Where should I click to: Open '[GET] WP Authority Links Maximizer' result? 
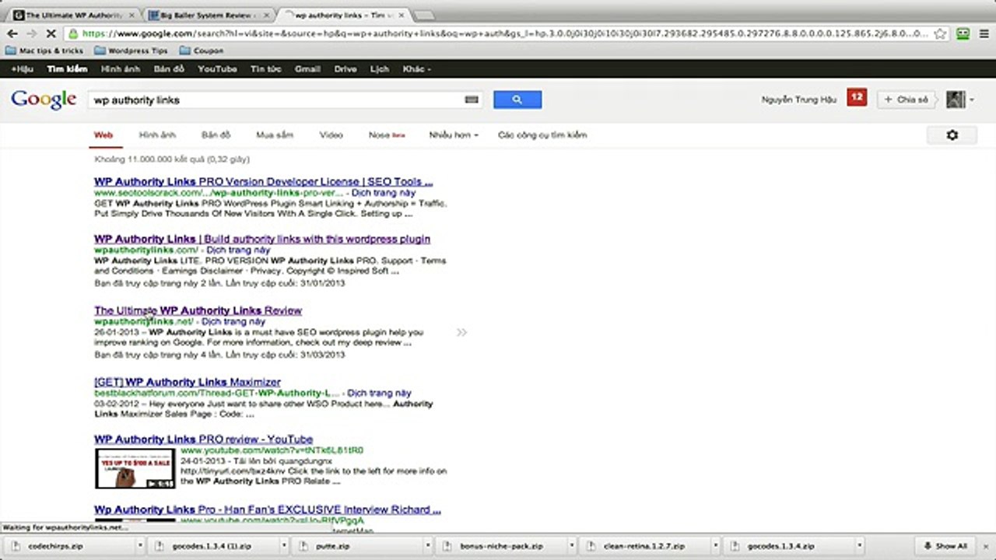click(x=188, y=382)
